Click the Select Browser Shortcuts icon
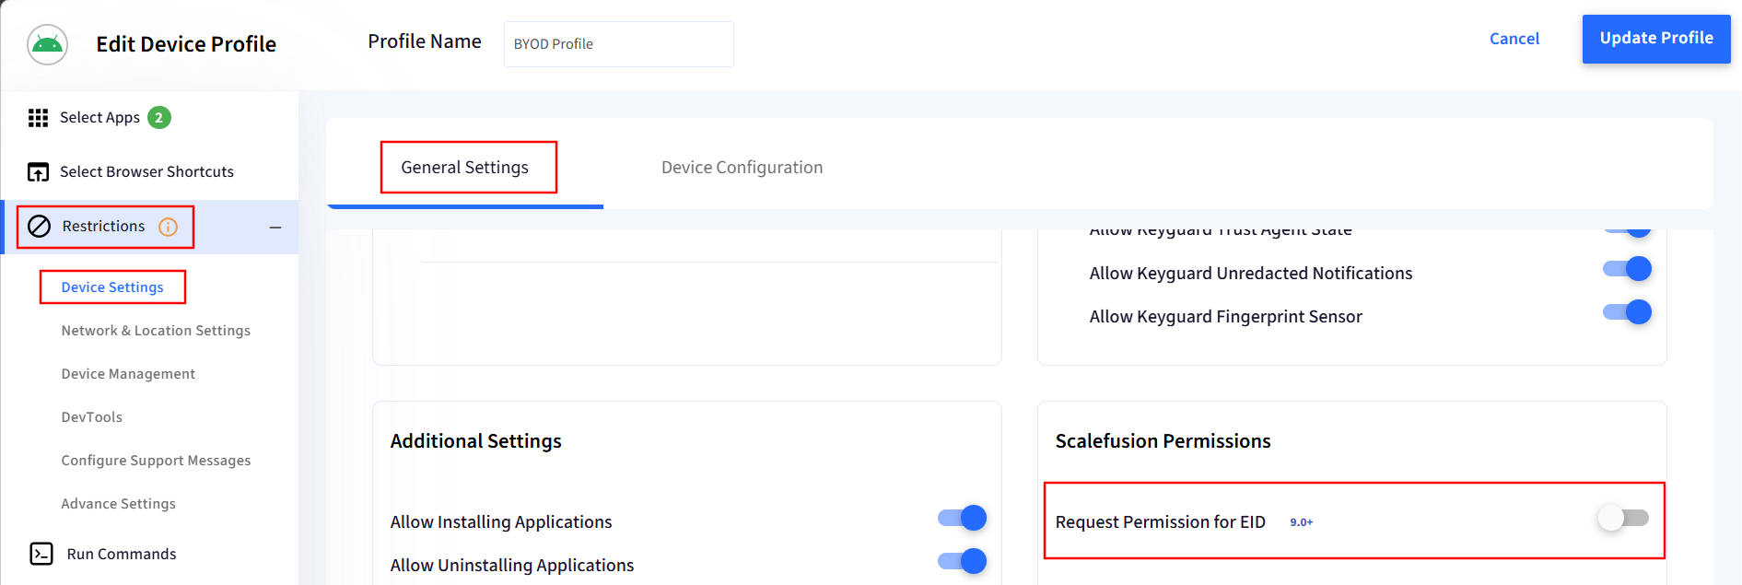 pos(38,172)
